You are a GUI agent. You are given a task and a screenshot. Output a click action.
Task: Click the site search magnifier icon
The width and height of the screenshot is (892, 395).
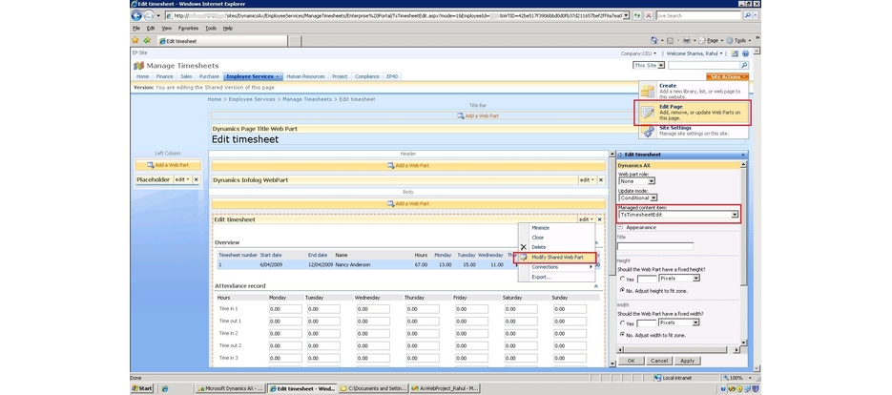744,66
